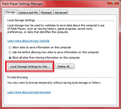Switch to the Storage tab
The height and width of the screenshot is (109, 121).
point(11,12)
